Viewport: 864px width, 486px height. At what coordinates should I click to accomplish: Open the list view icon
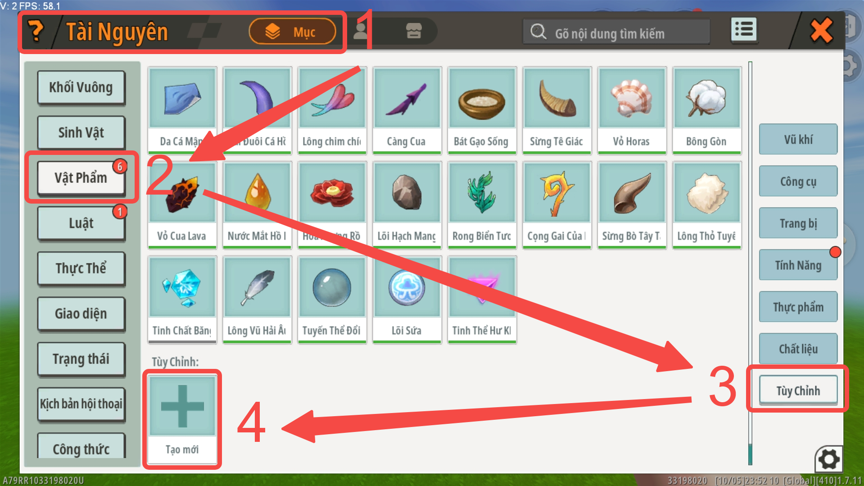744,30
